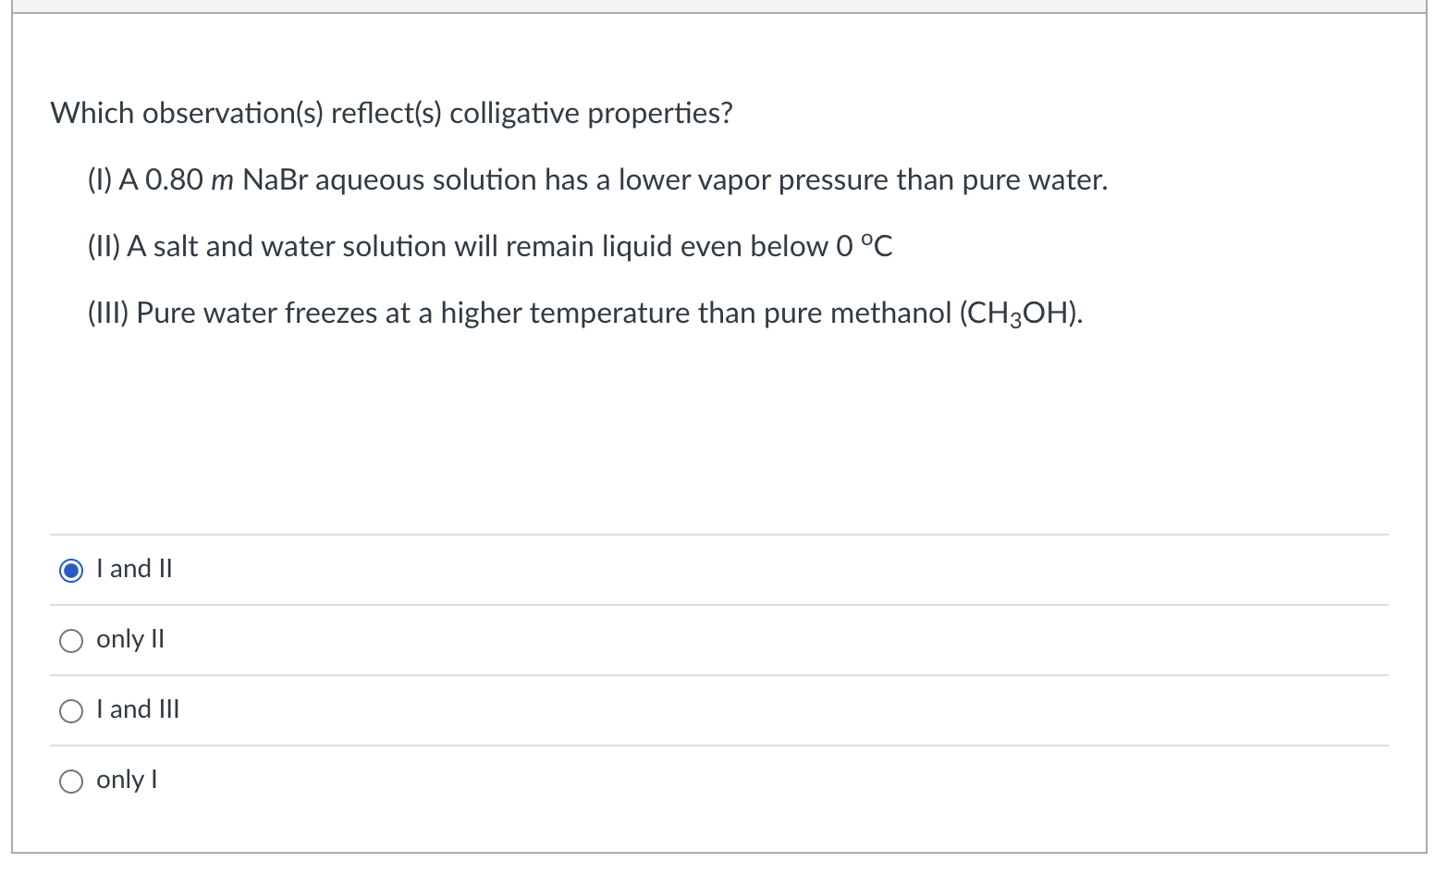Pick the "I and III" radio button
This screenshot has height=875, width=1435.
click(x=71, y=711)
